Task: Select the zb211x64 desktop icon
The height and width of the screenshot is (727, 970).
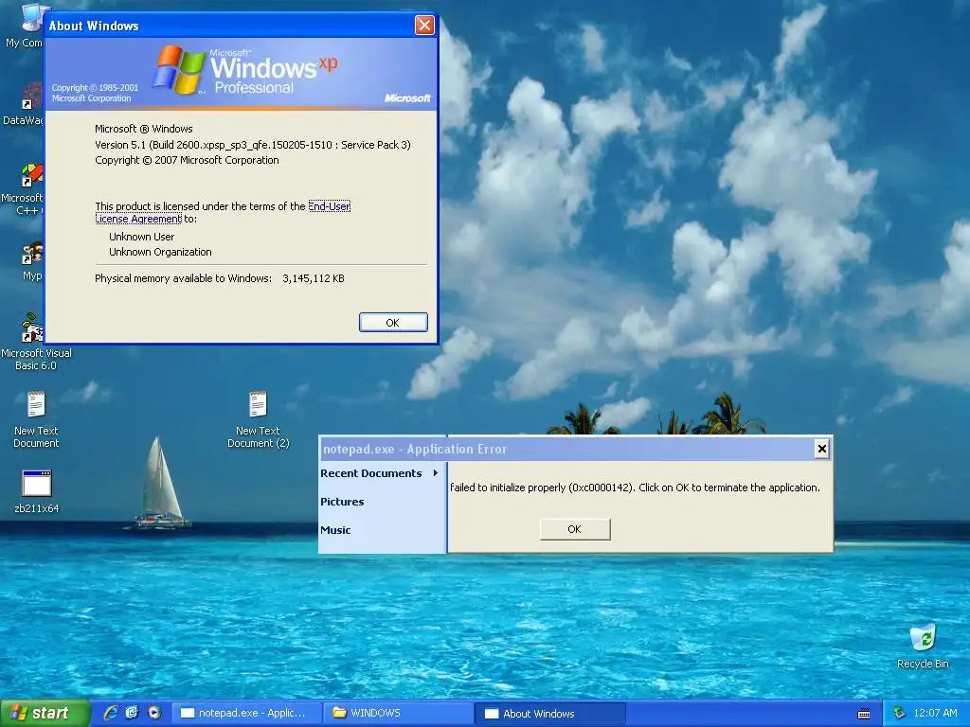Action: coord(37,491)
